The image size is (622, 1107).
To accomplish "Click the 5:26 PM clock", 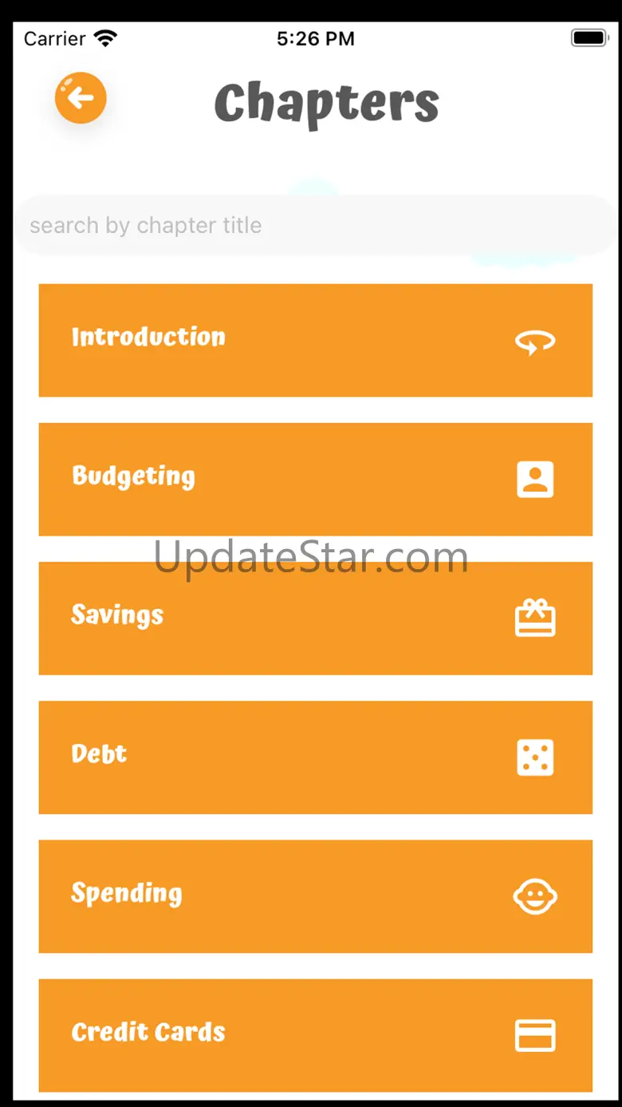I will pyautogui.click(x=316, y=38).
